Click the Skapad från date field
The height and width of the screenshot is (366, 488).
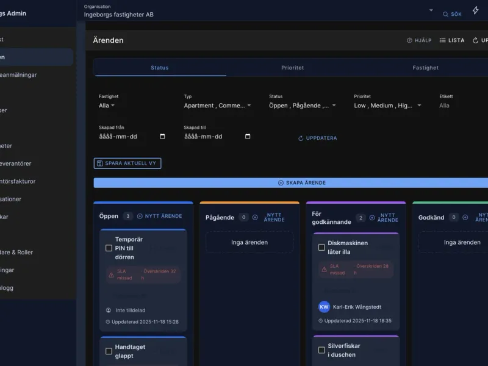click(x=132, y=136)
